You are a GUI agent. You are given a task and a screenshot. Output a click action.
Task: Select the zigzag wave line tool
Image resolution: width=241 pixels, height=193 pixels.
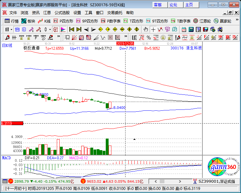[103, 37]
